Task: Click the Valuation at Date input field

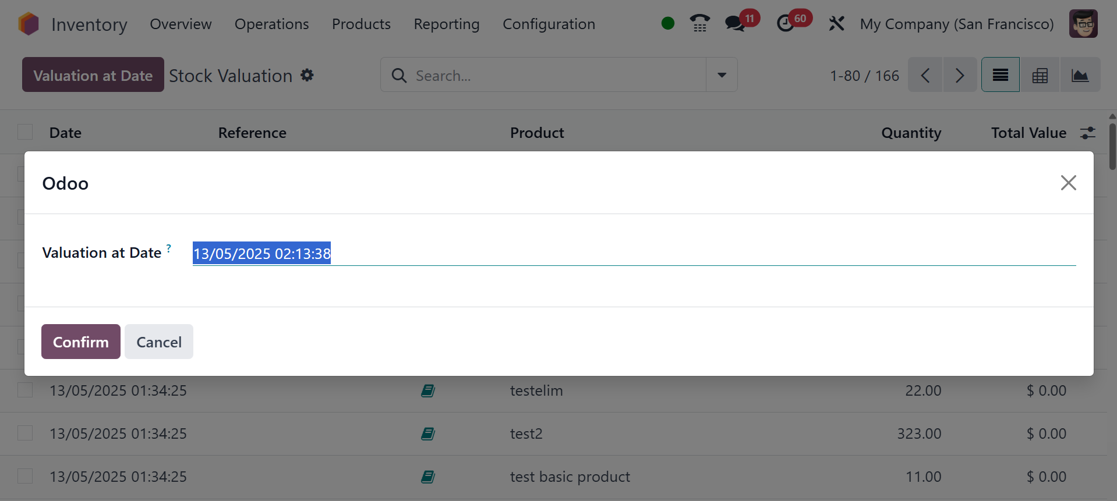Action: [x=633, y=254]
